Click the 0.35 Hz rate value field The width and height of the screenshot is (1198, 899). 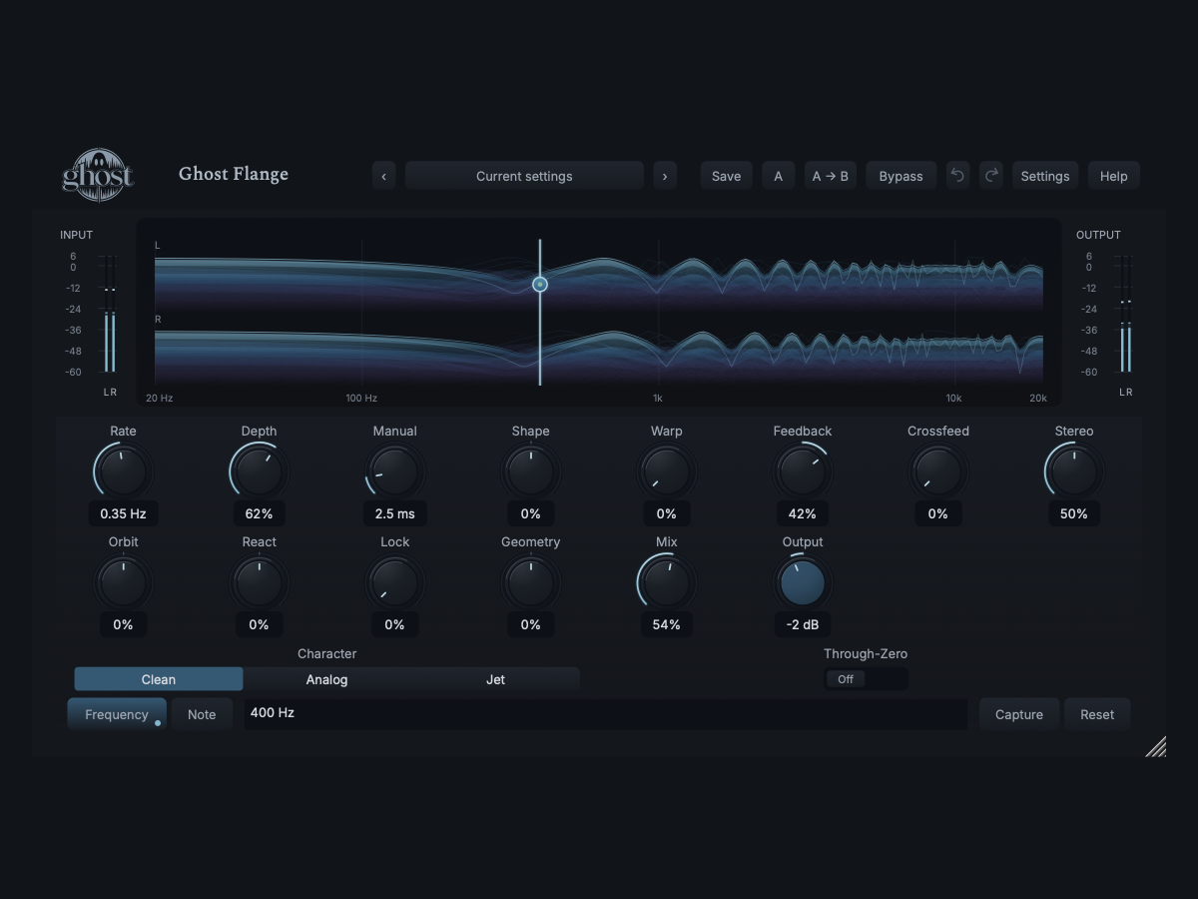[123, 513]
